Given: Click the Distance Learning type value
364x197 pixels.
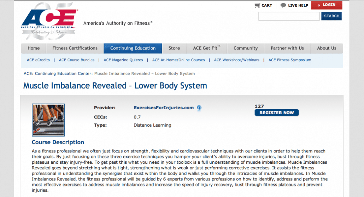Looking at the screenshot, I should coord(153,125).
